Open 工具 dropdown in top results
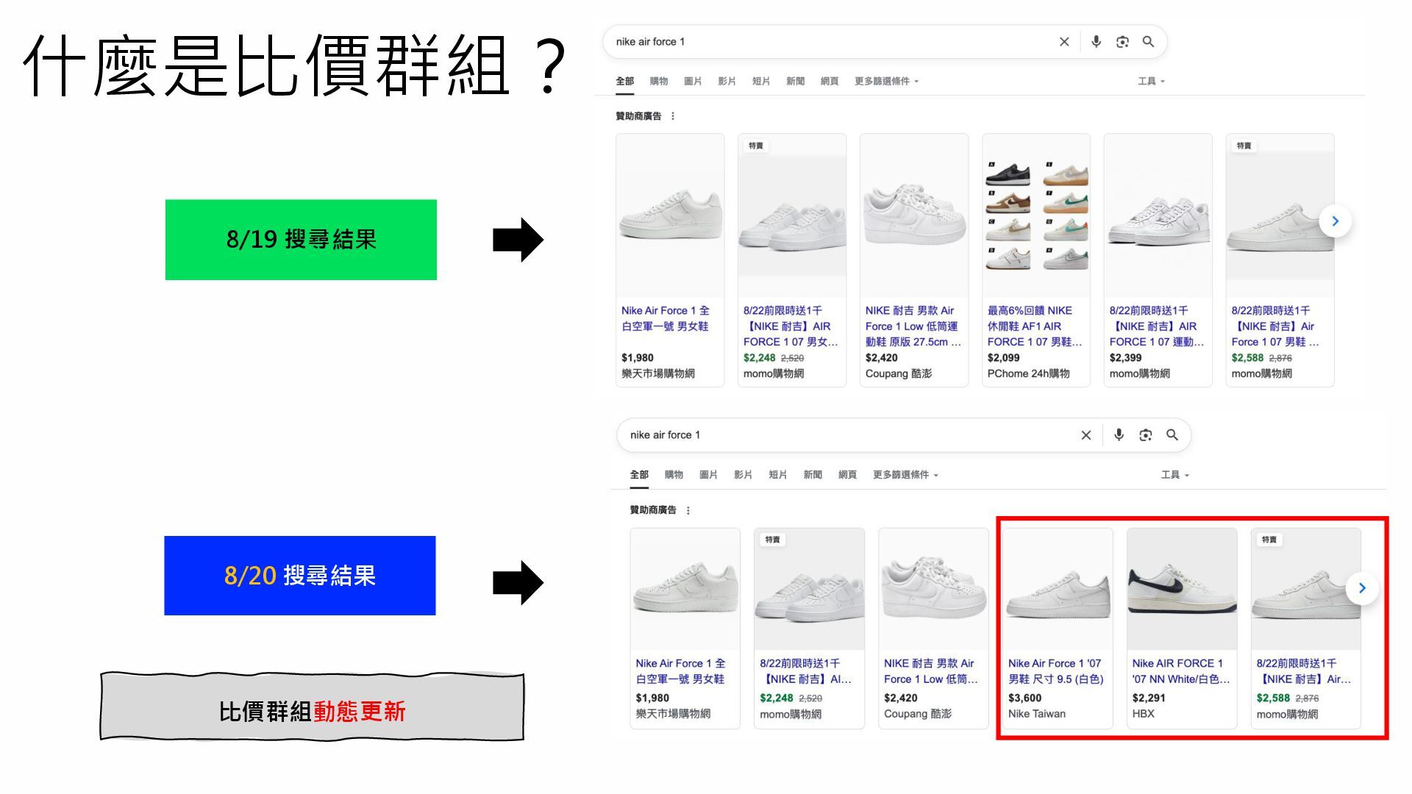This screenshot has width=1412, height=794. click(x=1151, y=82)
